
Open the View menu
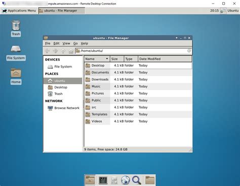click(66, 43)
